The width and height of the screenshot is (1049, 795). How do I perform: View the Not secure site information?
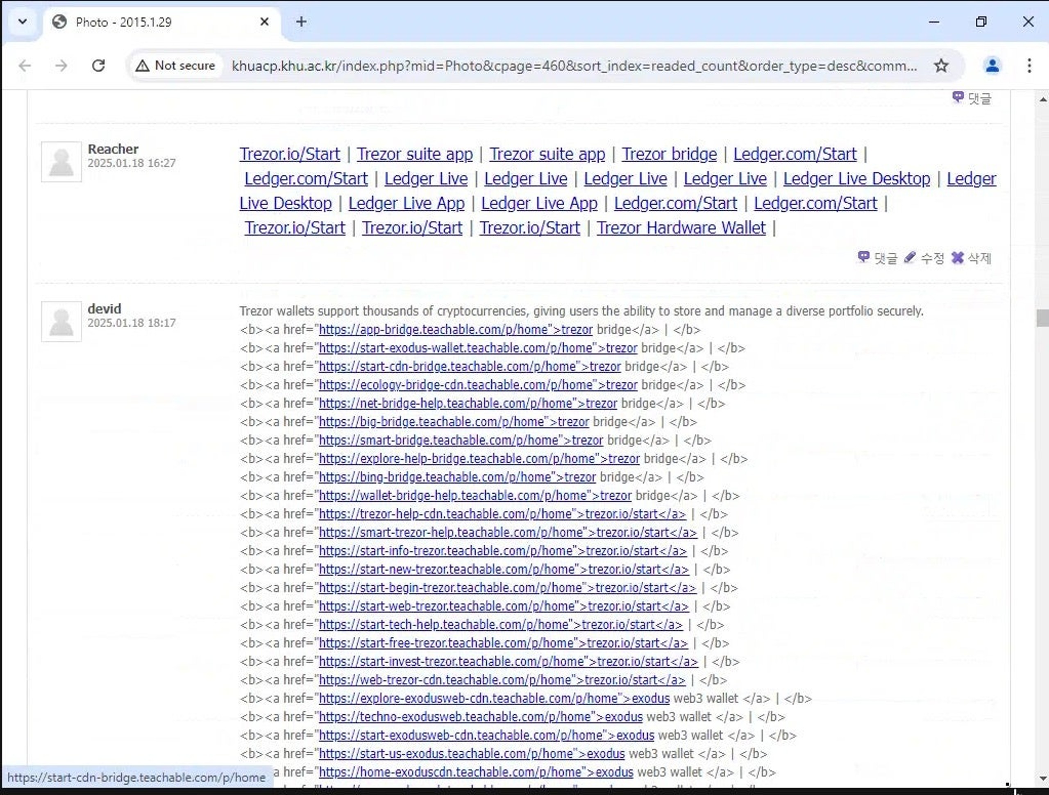(175, 66)
